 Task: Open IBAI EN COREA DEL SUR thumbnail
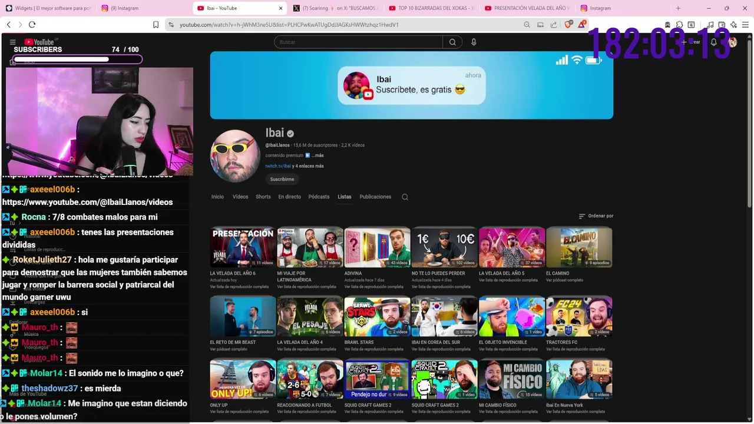tap(444, 316)
